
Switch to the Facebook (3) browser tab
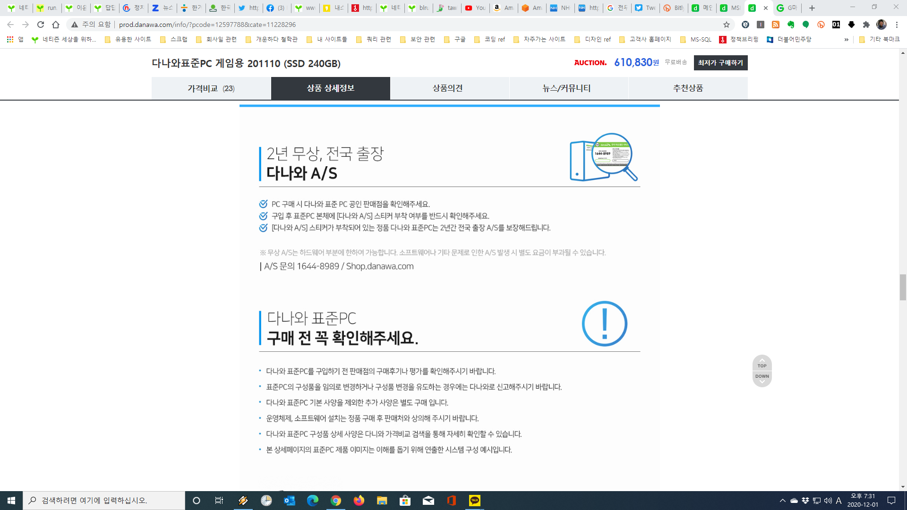point(277,8)
